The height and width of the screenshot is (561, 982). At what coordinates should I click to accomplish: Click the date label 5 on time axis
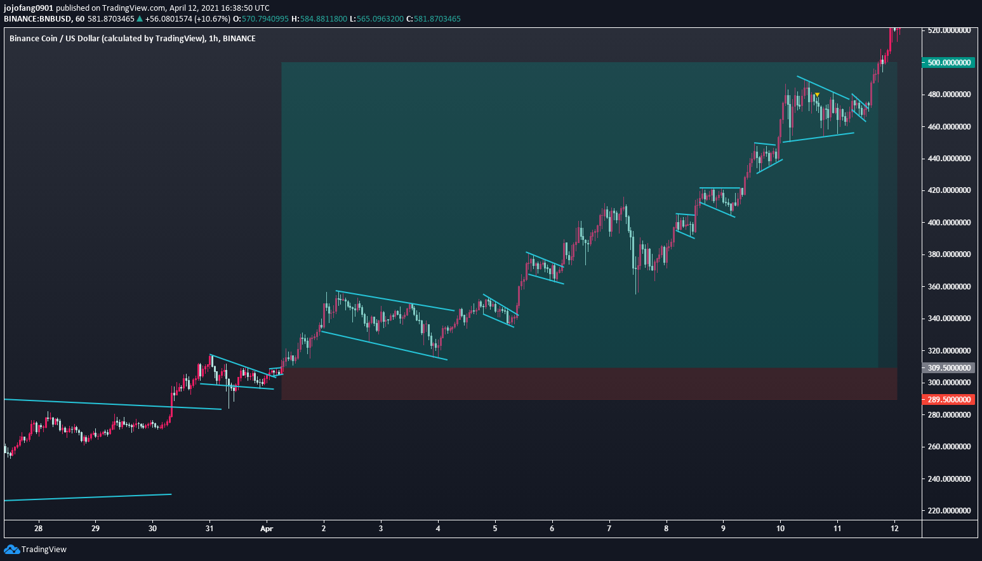pyautogui.click(x=495, y=528)
